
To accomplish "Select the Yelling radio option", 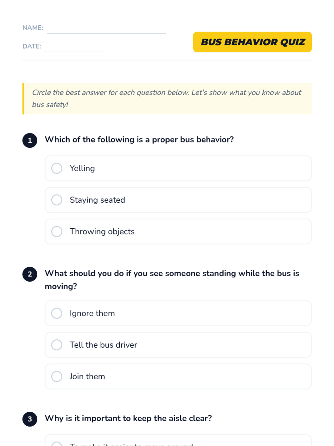I will [x=57, y=168].
